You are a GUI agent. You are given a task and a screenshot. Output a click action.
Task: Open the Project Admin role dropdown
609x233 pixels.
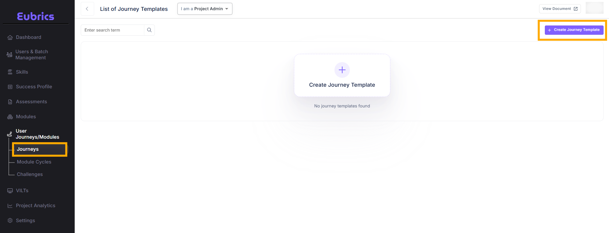pos(205,9)
